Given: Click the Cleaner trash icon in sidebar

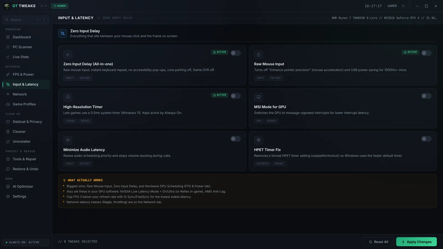Looking at the screenshot, I should [x=8, y=132].
